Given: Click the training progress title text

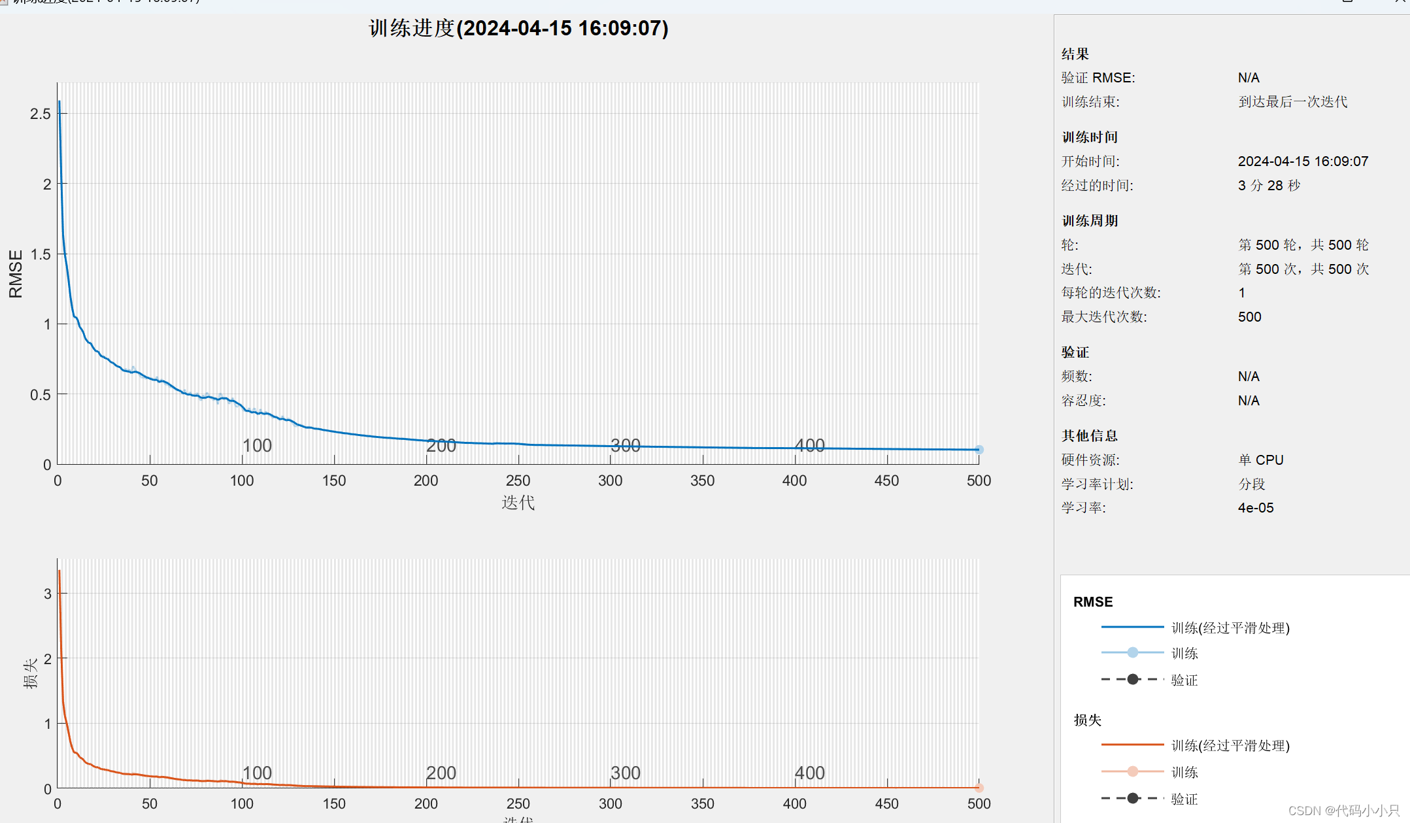Looking at the screenshot, I should pyautogui.click(x=518, y=28).
